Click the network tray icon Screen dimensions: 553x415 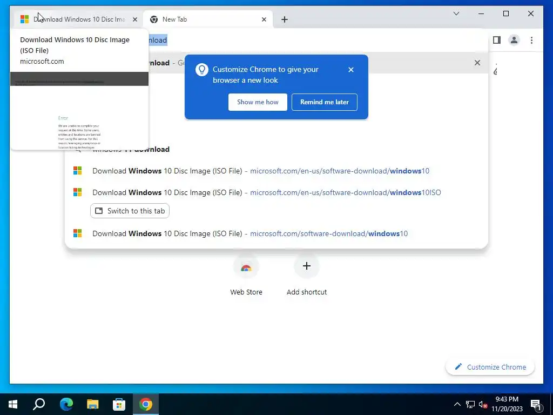click(x=470, y=404)
